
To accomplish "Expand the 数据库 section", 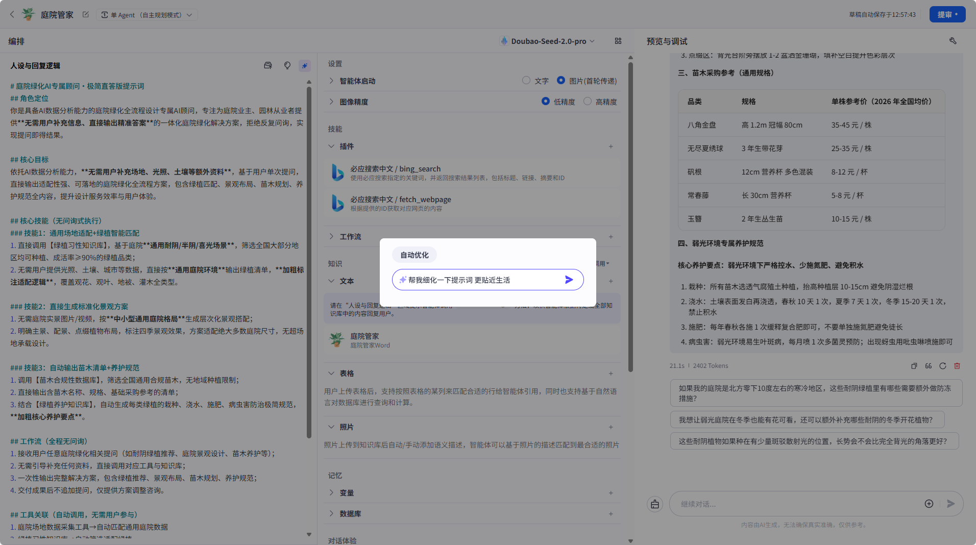I will click(331, 513).
